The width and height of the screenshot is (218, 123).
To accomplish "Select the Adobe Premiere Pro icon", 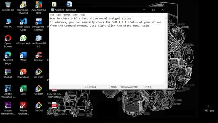I will [8, 109].
